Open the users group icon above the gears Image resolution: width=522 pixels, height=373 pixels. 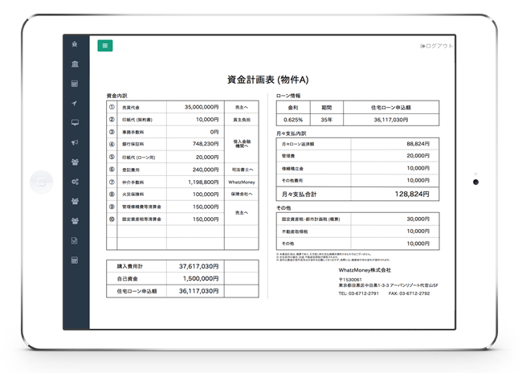point(75,162)
